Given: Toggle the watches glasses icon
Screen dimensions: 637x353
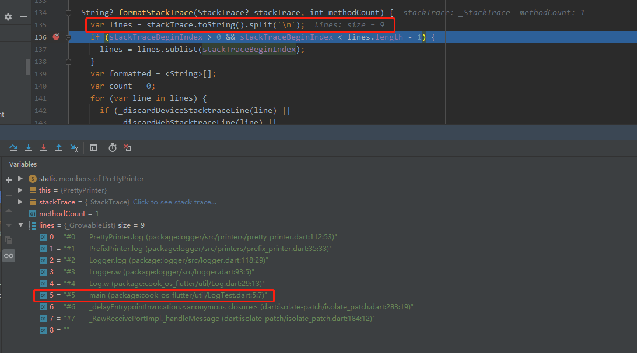Looking at the screenshot, I should 8,255.
